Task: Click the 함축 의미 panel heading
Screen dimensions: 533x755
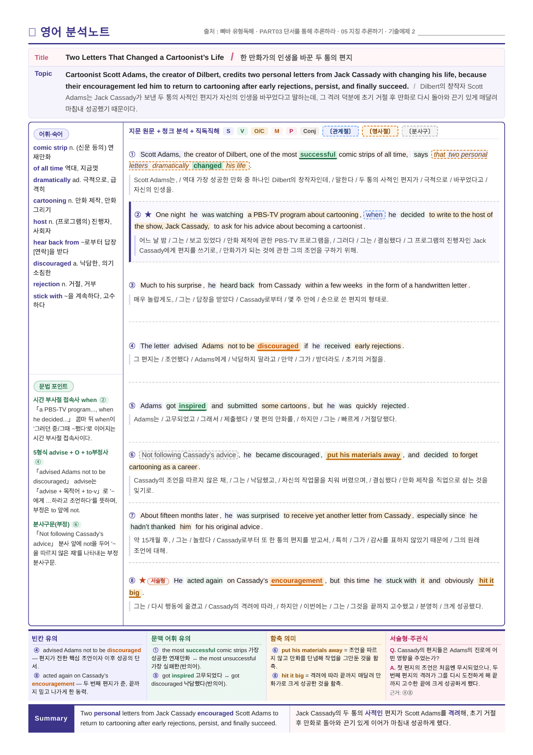Action: point(283,639)
